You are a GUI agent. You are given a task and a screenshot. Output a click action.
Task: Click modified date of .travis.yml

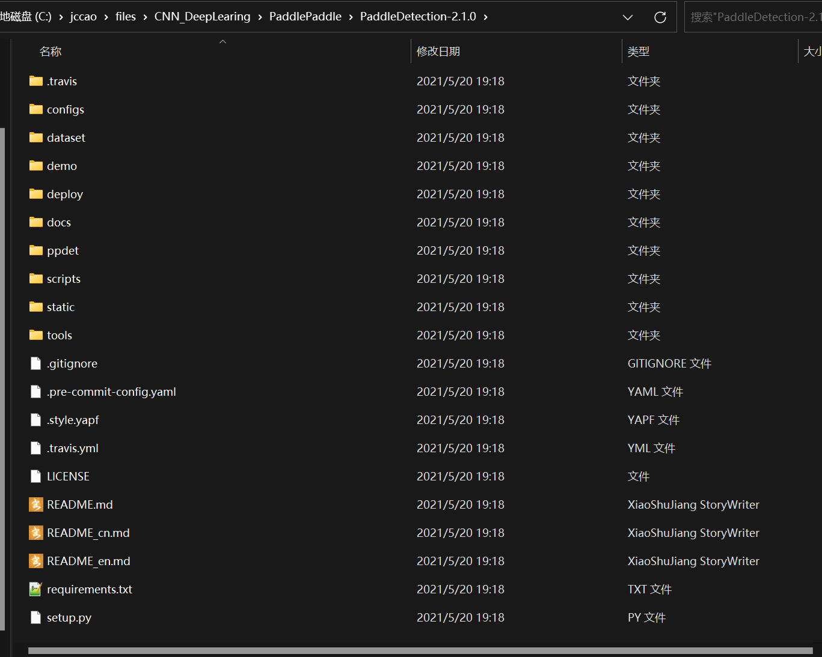click(x=461, y=448)
